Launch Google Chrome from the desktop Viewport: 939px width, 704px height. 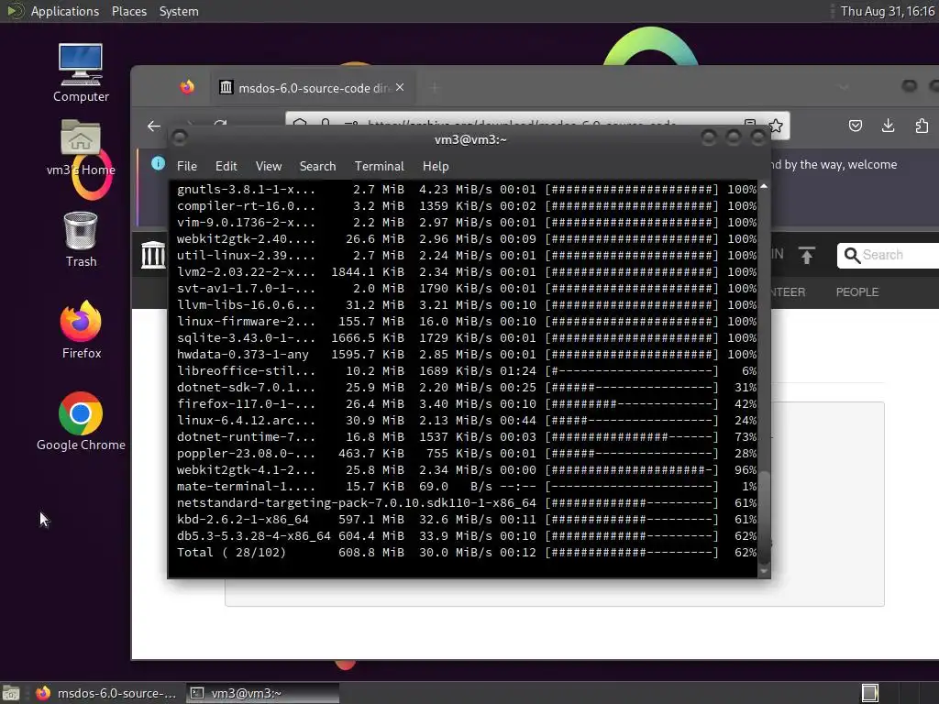point(81,422)
